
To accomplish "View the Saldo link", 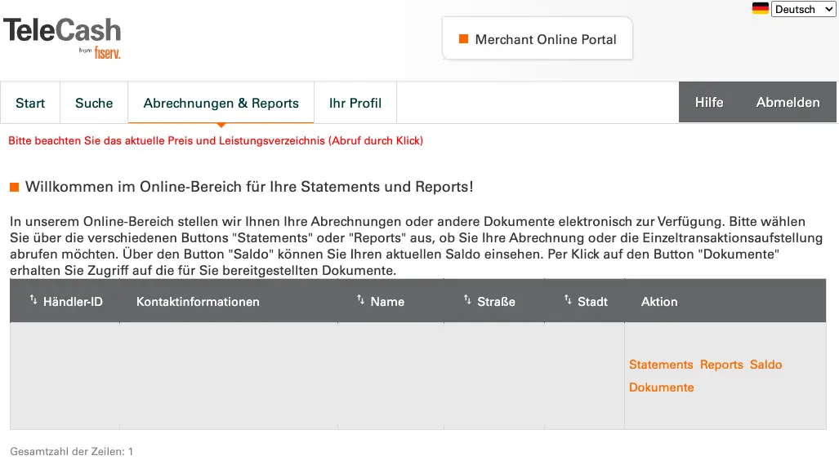I will pos(765,365).
